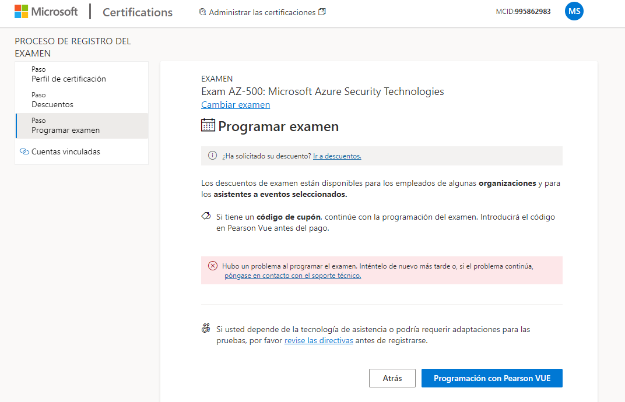625x402 pixels.
Task: Open Administrar las certificaciones link
Action: click(262, 12)
